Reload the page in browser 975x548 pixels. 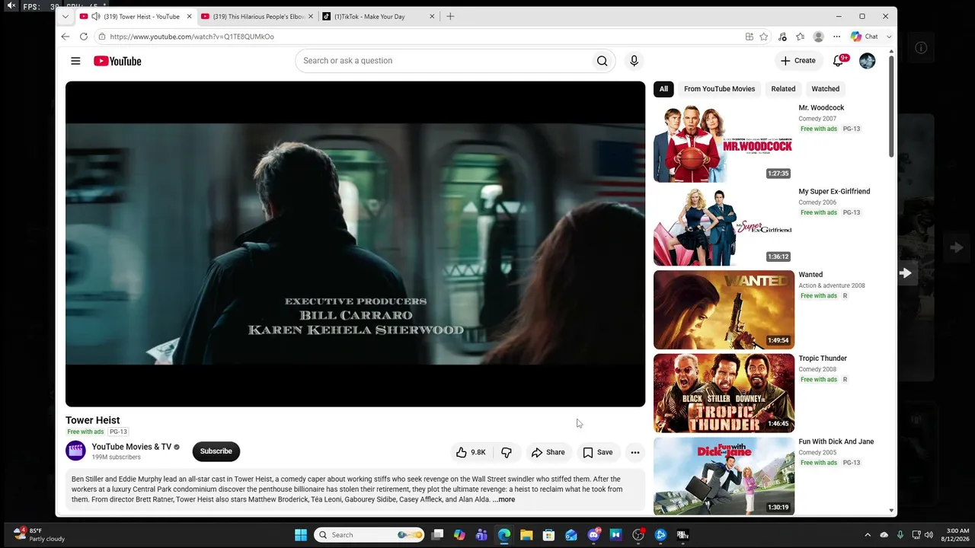(84, 37)
